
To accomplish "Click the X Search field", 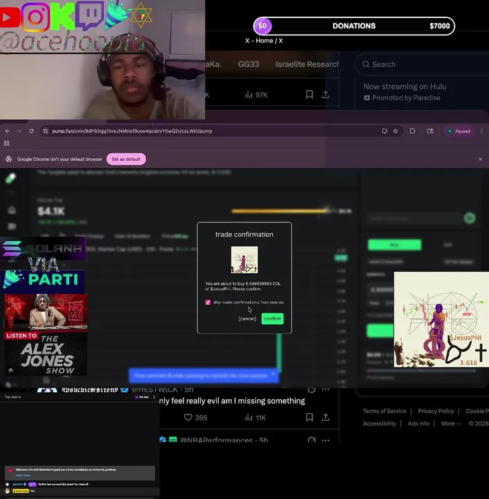I will (422, 64).
